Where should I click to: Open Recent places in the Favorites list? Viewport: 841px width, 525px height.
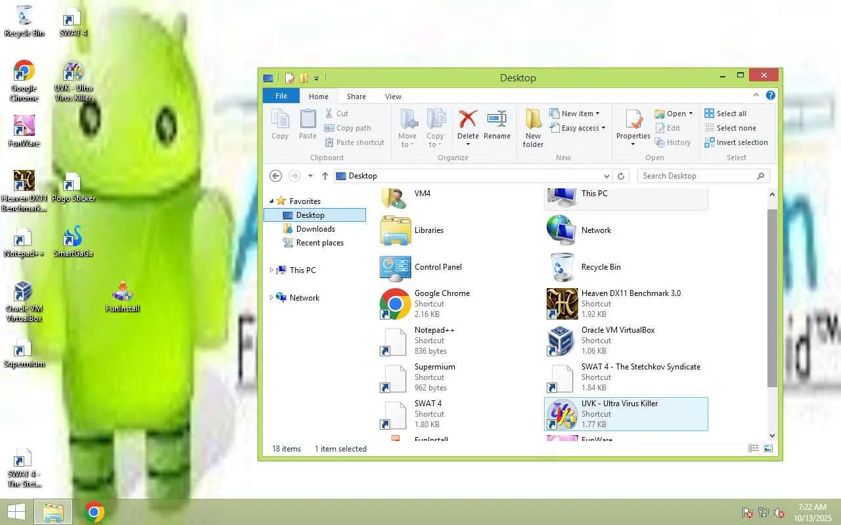pyautogui.click(x=319, y=243)
